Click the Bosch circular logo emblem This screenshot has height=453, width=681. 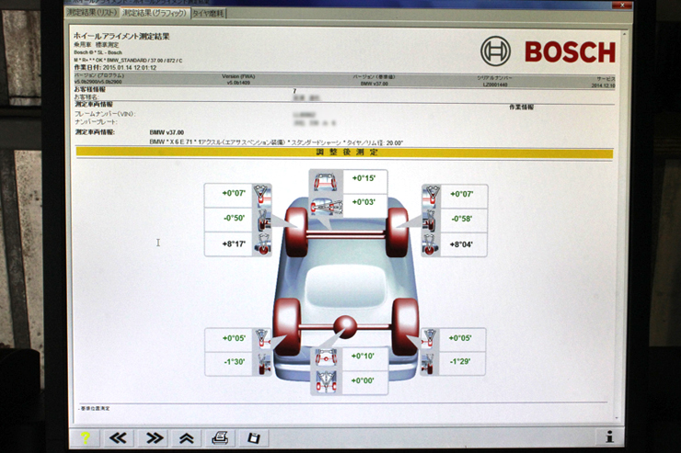coord(495,51)
